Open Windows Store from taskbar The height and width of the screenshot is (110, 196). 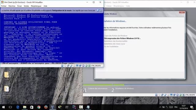coord(32,107)
